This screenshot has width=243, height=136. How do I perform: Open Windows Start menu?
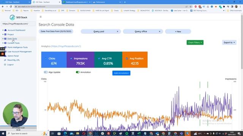pyautogui.click(x=3, y=133)
